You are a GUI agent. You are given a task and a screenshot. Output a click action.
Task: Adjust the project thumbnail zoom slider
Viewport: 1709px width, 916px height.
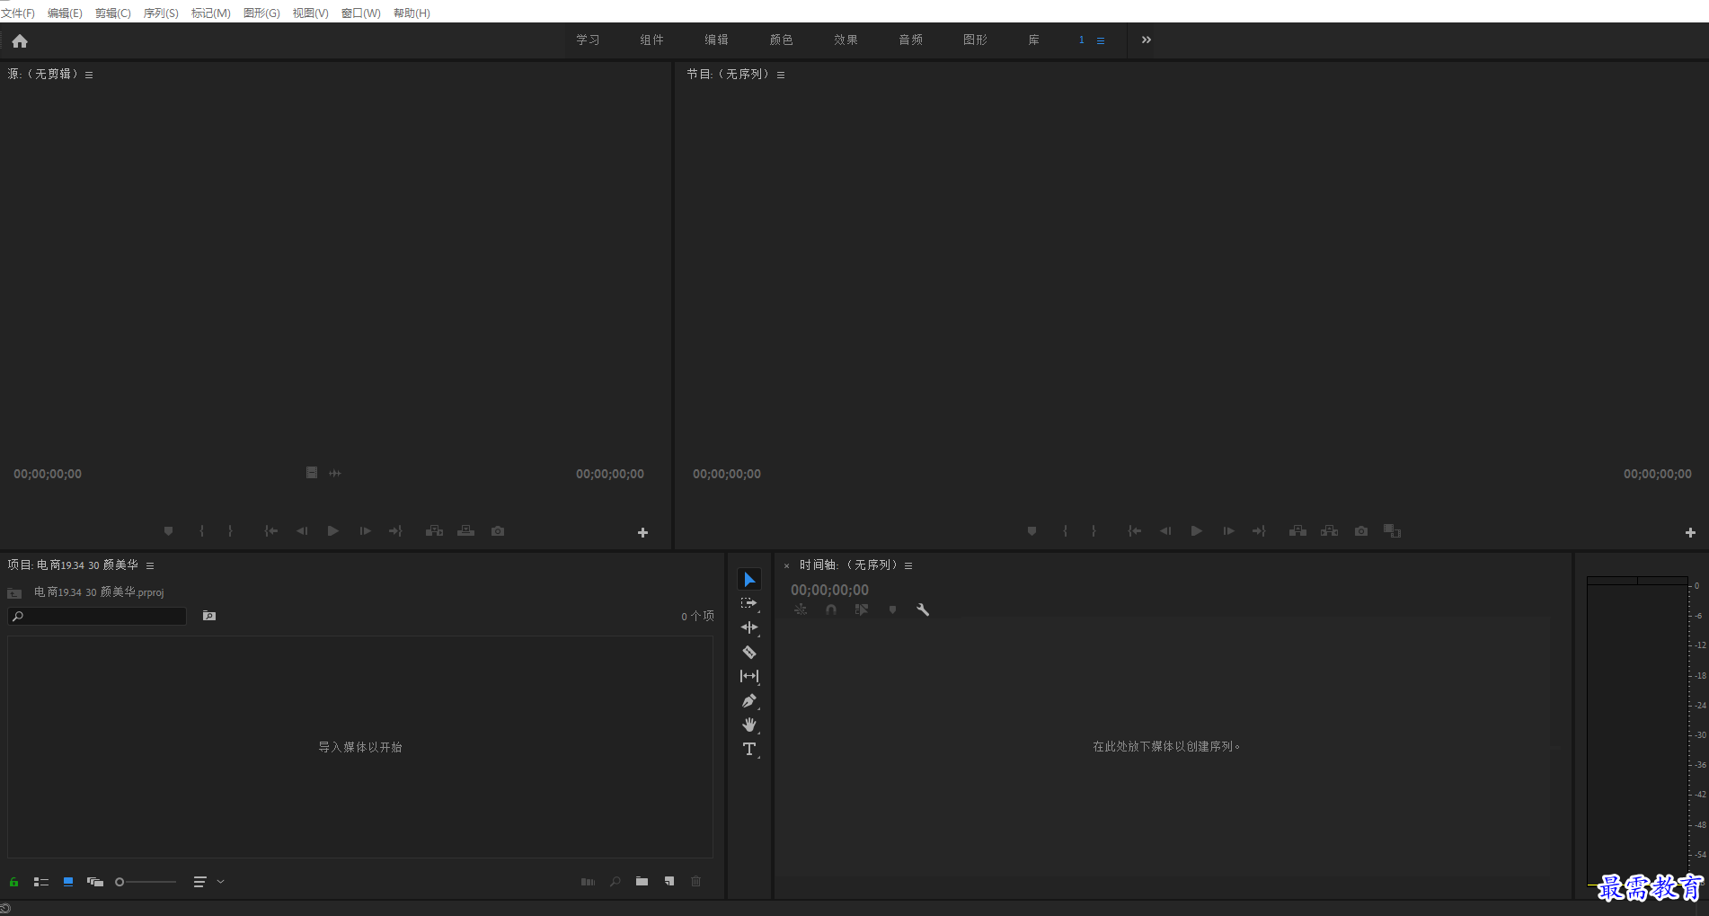coord(146,882)
